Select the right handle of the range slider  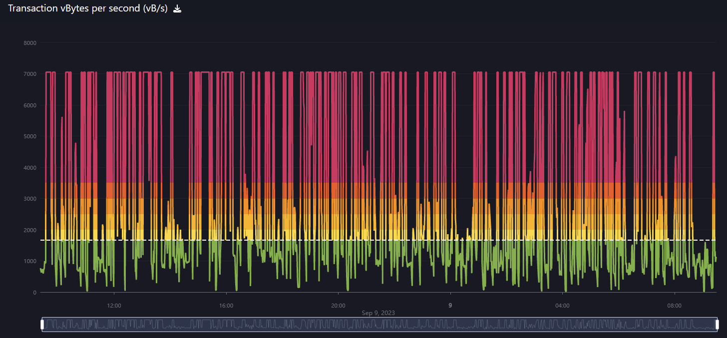[x=718, y=325]
